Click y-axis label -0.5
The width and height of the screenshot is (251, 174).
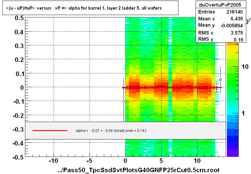18,157
